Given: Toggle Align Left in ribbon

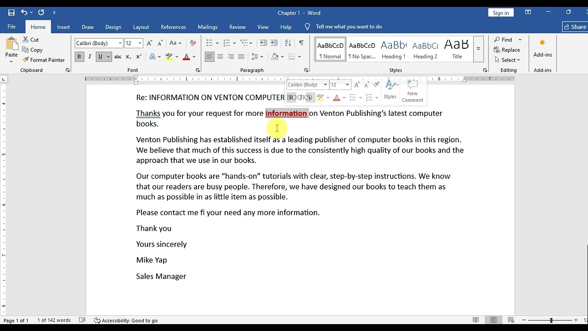Looking at the screenshot, I should (x=209, y=57).
